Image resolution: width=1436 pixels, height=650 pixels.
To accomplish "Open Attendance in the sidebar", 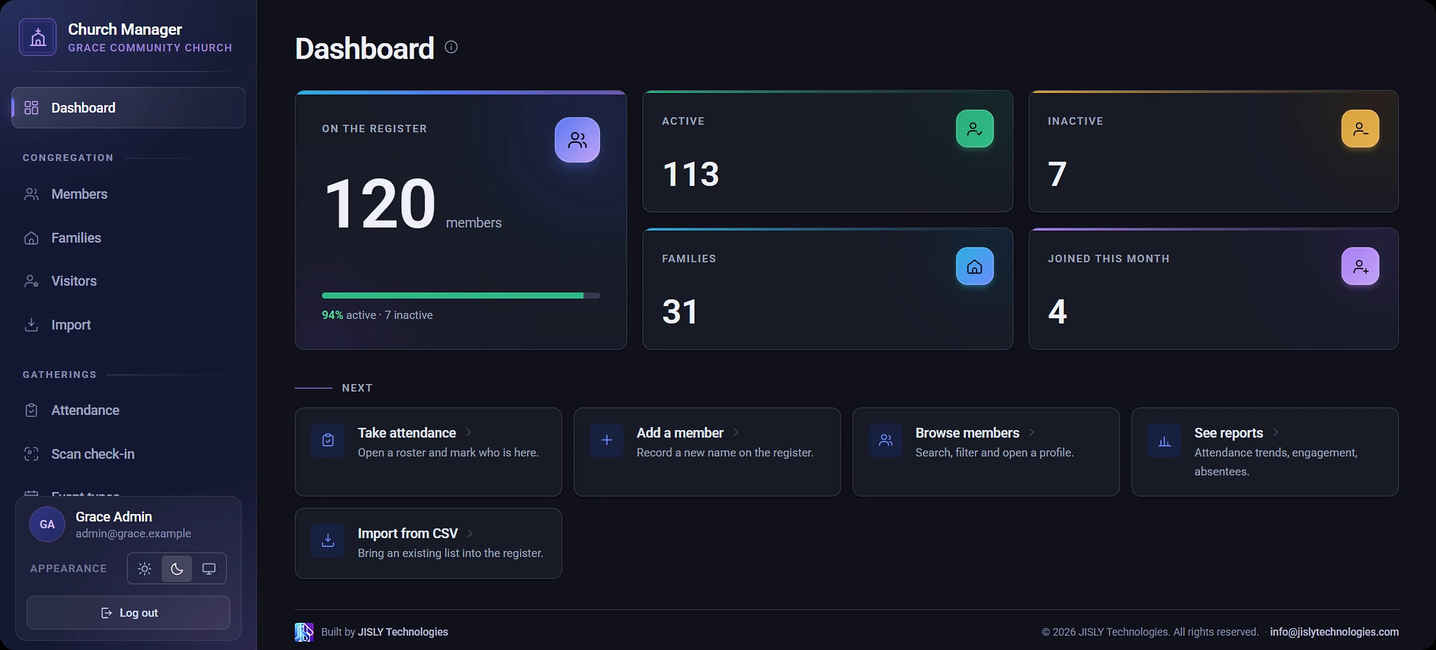I will (128, 410).
